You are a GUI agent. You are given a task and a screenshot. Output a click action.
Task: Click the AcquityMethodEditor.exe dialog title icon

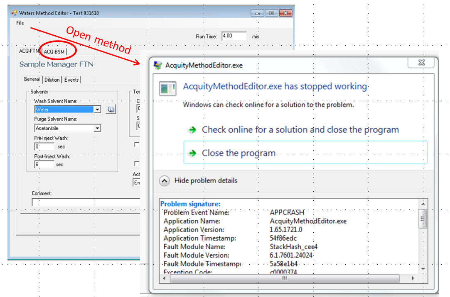click(x=158, y=65)
